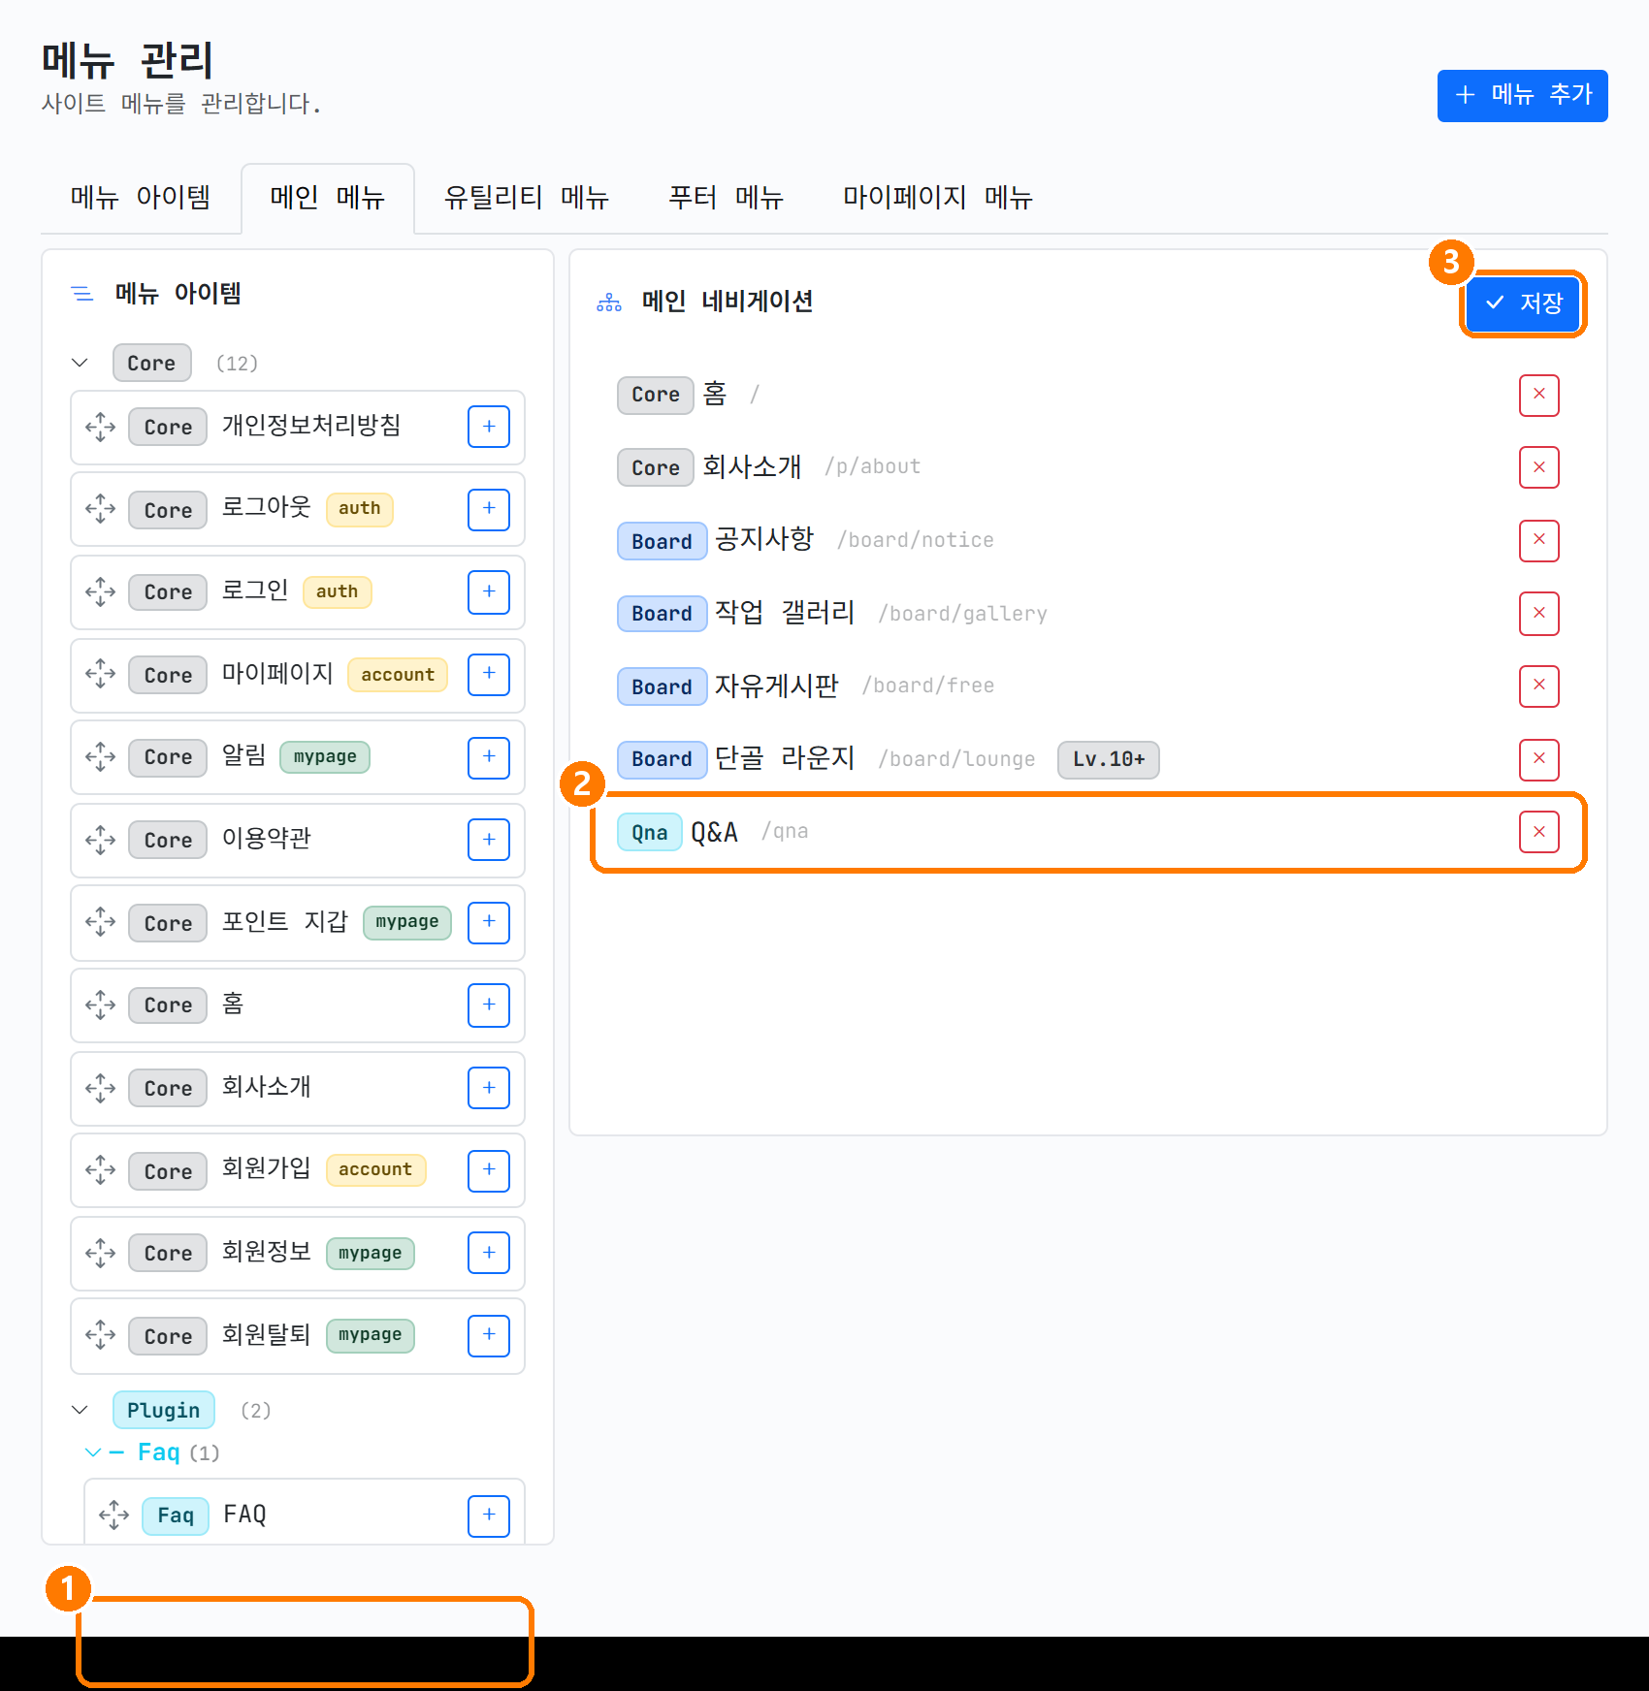
Task: Add 개인정보처리방침 item with its plus icon
Action: pos(489,427)
